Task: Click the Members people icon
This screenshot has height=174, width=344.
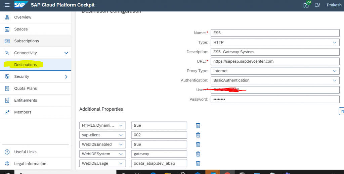Action: coord(7,112)
